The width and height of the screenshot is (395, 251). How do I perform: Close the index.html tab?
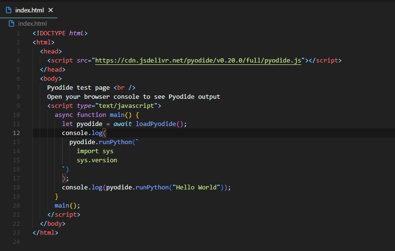point(51,10)
